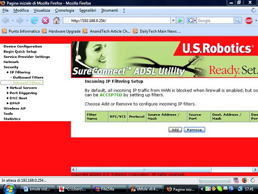Open Tools section
Viewport: 258px width, 194px height.
8,114
